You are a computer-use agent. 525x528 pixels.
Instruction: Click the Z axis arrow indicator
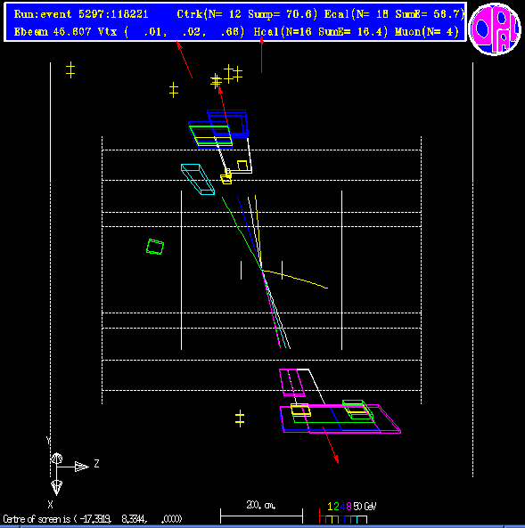[x=81, y=467]
